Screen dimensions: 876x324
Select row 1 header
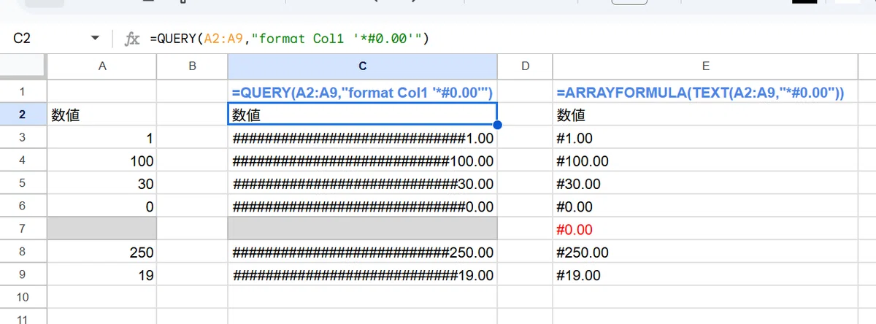click(x=23, y=92)
